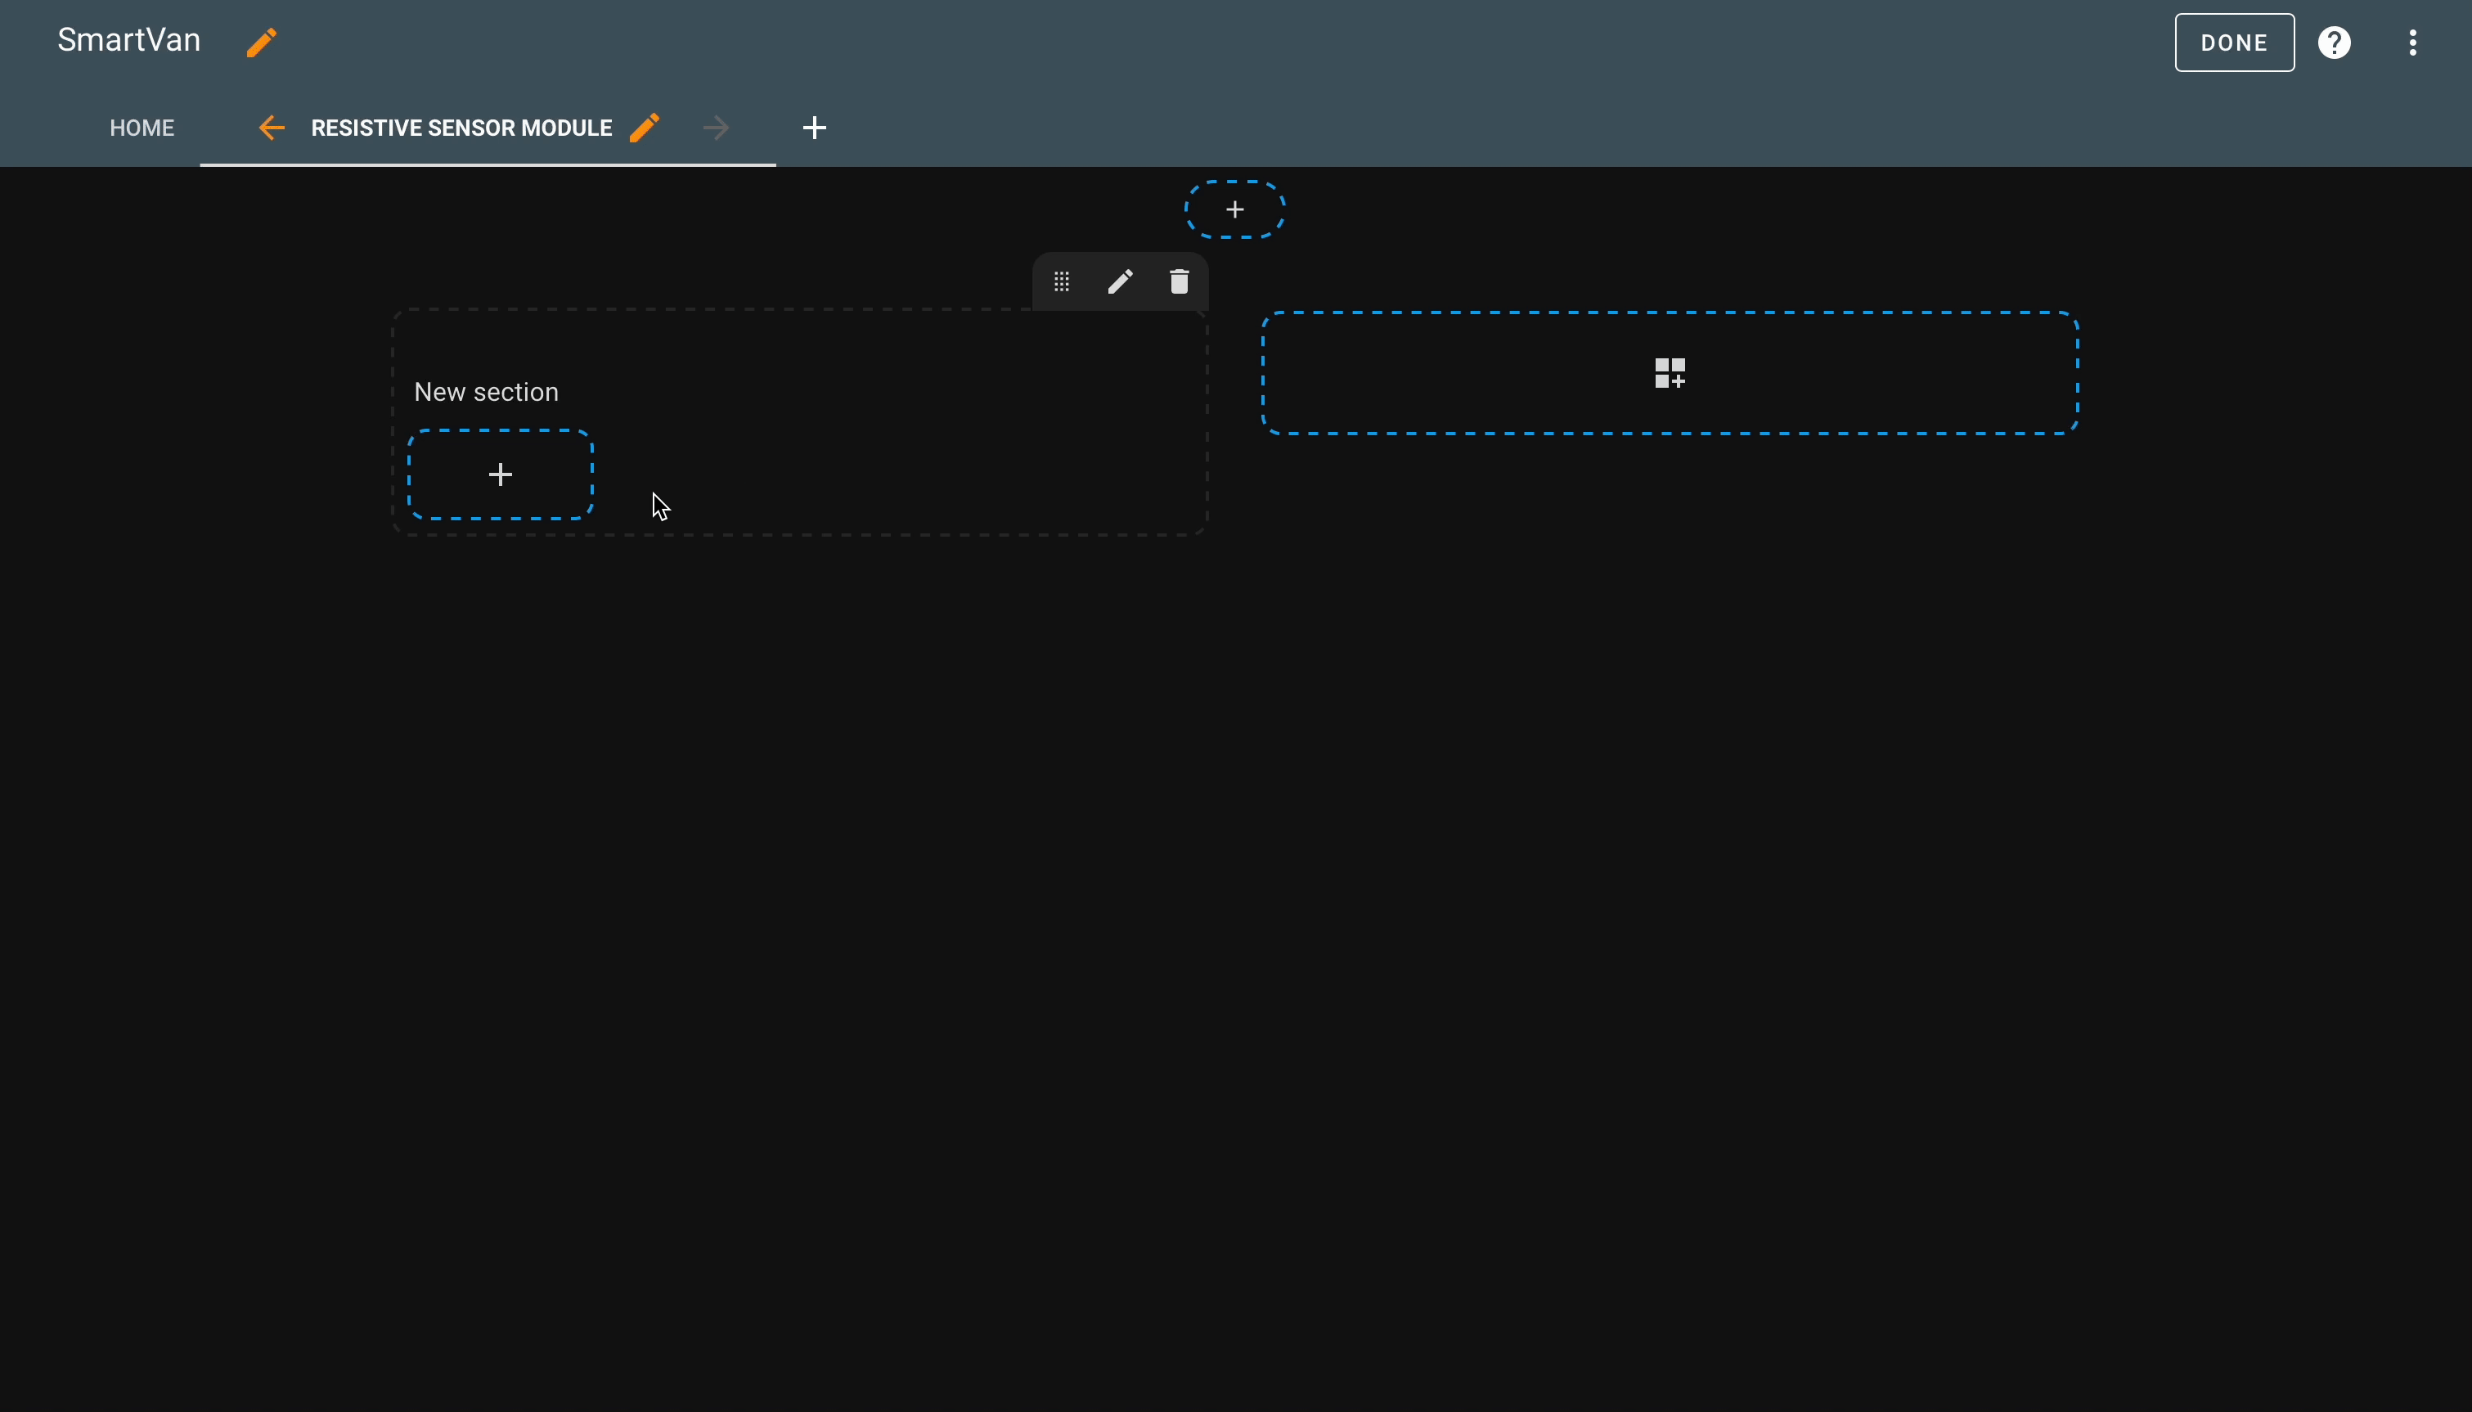Select the Resistive Sensor Module tab

[461, 128]
